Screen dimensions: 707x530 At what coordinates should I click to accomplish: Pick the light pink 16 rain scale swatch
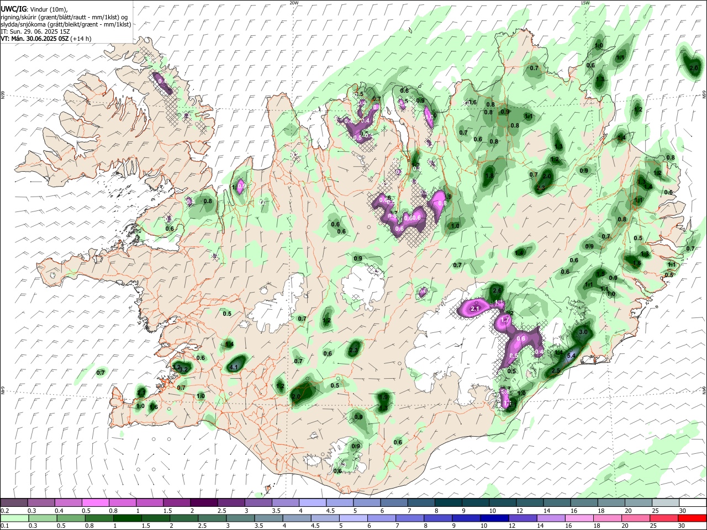point(579,518)
